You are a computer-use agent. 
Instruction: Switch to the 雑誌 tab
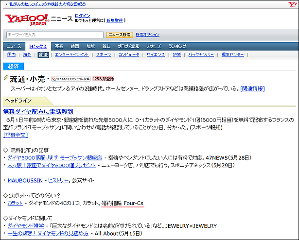pos(106,46)
